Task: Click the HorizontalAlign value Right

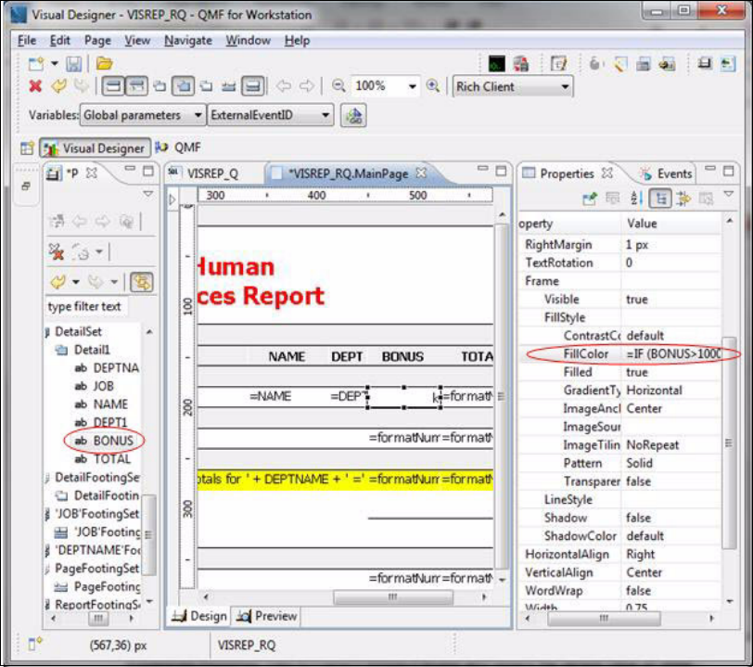Action: [640, 555]
